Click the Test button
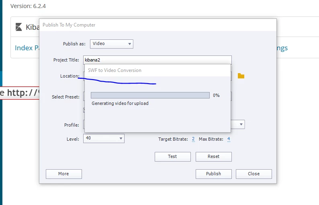 [172, 156]
